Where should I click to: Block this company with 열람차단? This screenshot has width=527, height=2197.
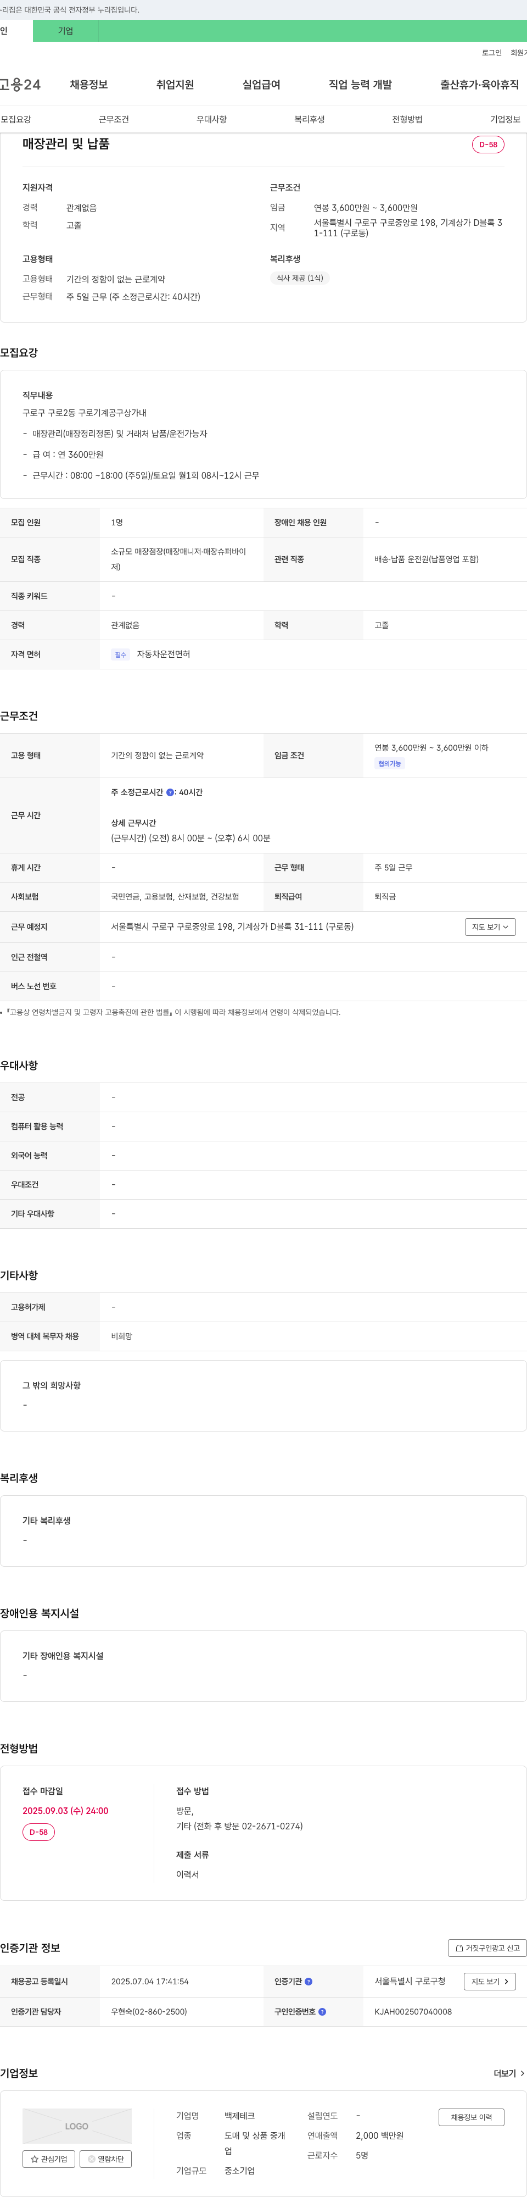(105, 2159)
